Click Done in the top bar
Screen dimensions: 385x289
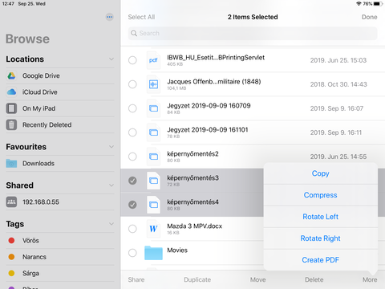[x=370, y=17]
